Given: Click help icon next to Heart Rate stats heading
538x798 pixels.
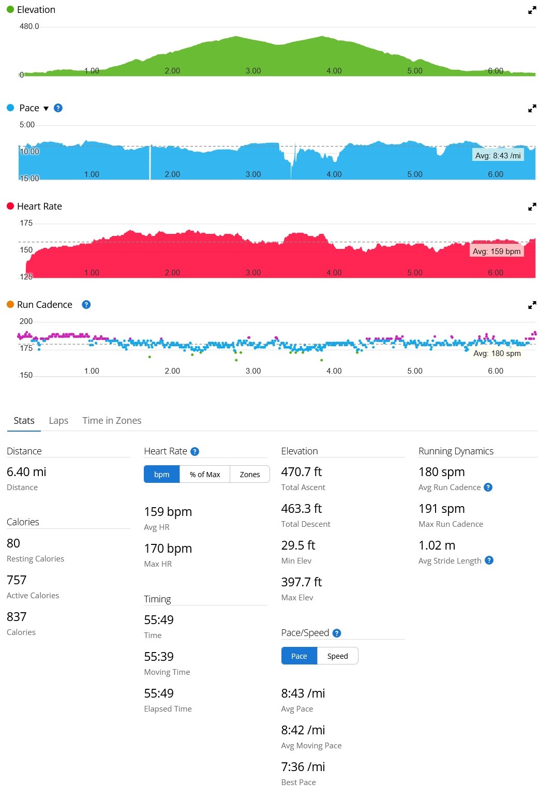Looking at the screenshot, I should 195,451.
